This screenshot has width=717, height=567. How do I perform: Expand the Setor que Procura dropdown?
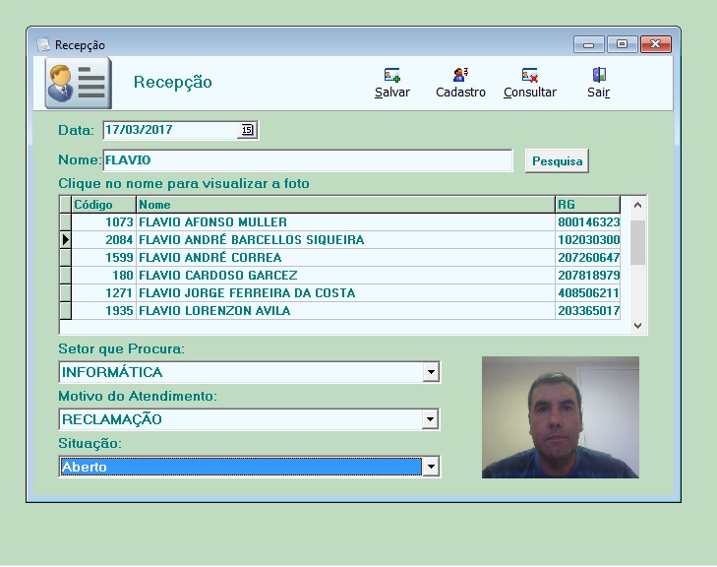click(430, 372)
